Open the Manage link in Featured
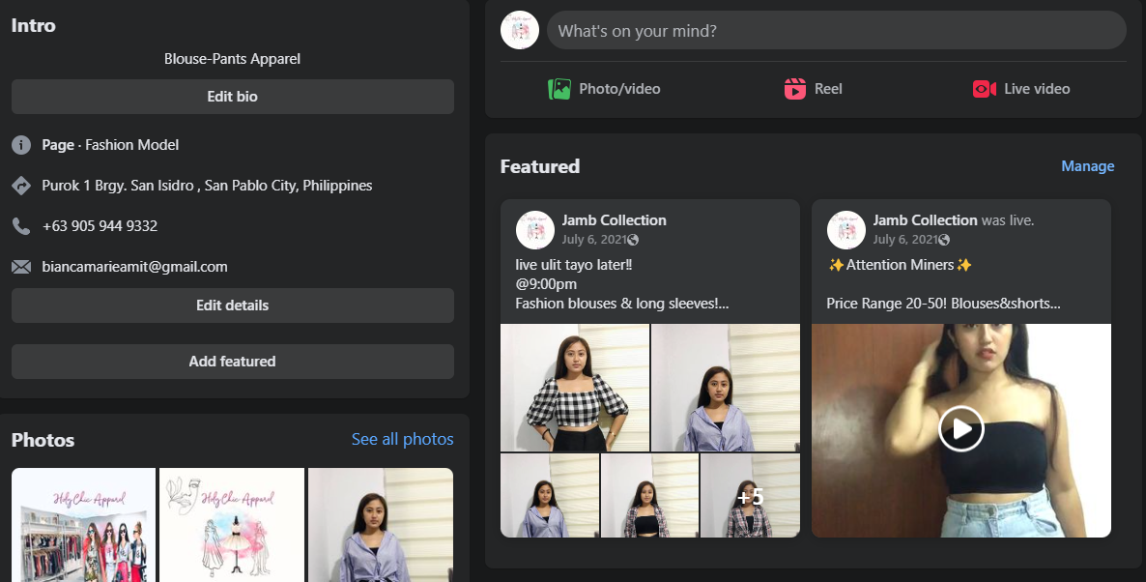Screen dimensions: 1146x582 coord(1087,166)
